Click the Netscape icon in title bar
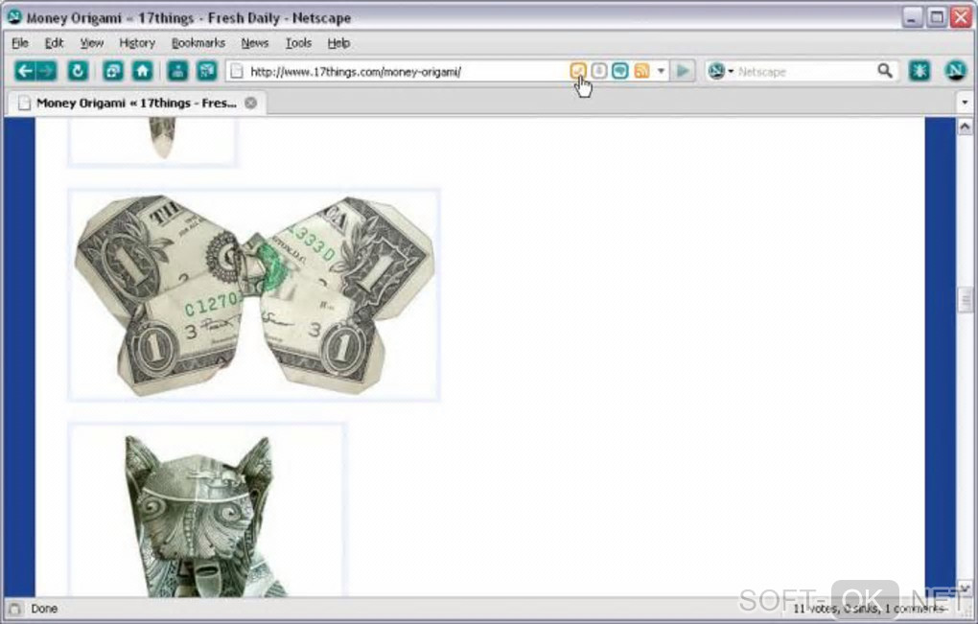 13,17
